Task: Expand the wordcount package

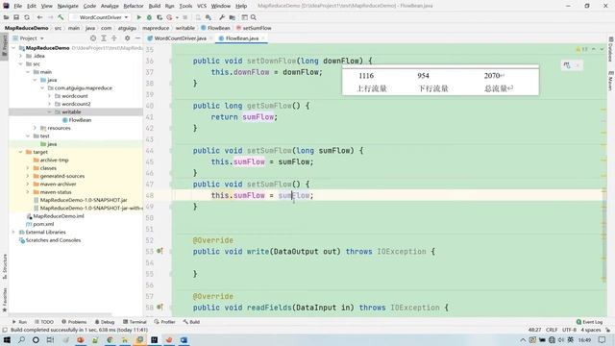Action: pyautogui.click(x=49, y=96)
